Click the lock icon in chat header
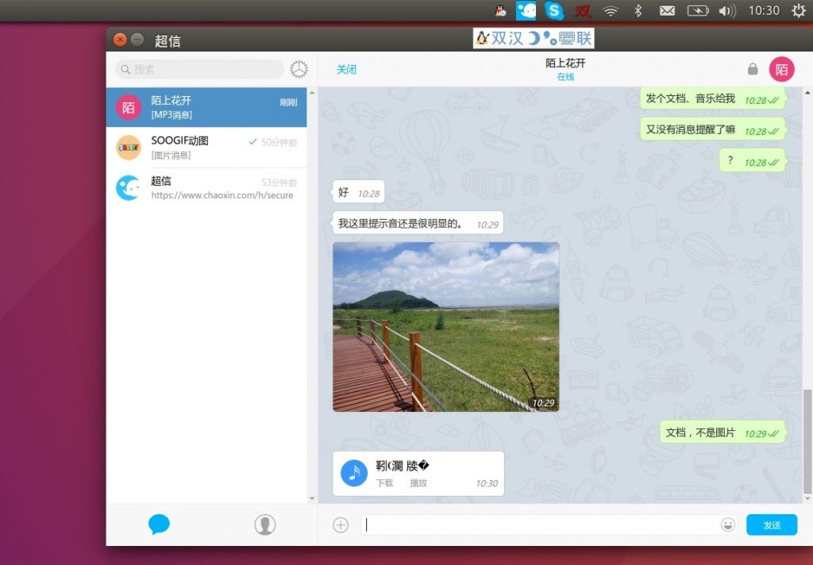The height and width of the screenshot is (565, 813). (x=753, y=70)
